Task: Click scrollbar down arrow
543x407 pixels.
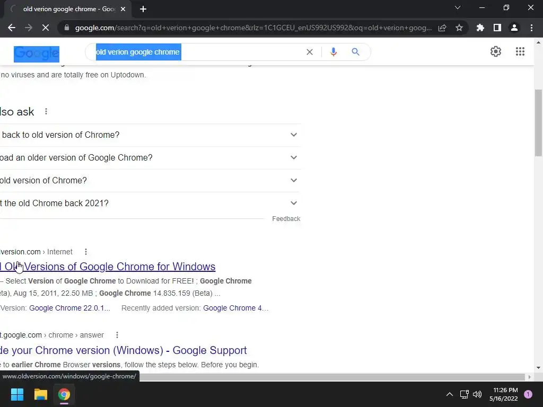Action: click(538, 368)
